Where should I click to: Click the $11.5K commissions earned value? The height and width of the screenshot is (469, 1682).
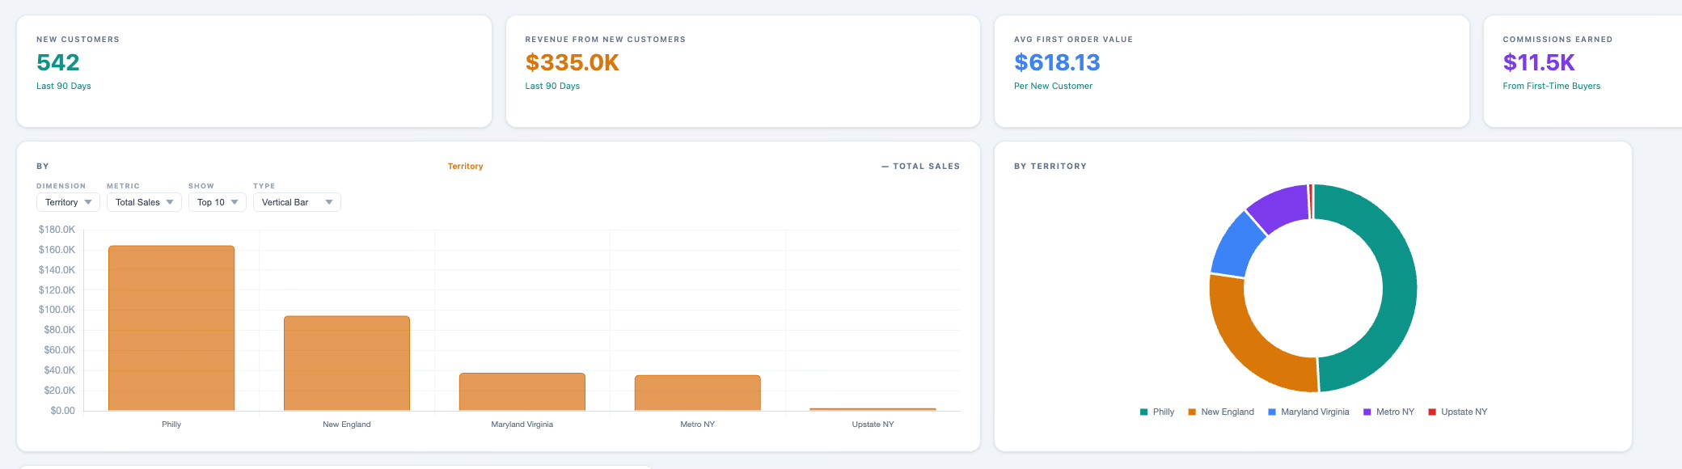tap(1539, 62)
